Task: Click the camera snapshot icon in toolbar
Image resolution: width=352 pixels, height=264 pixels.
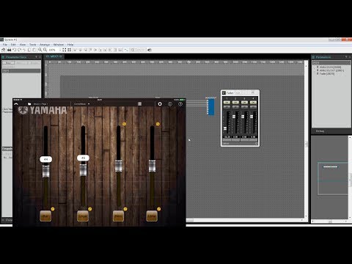Action: (x=150, y=50)
